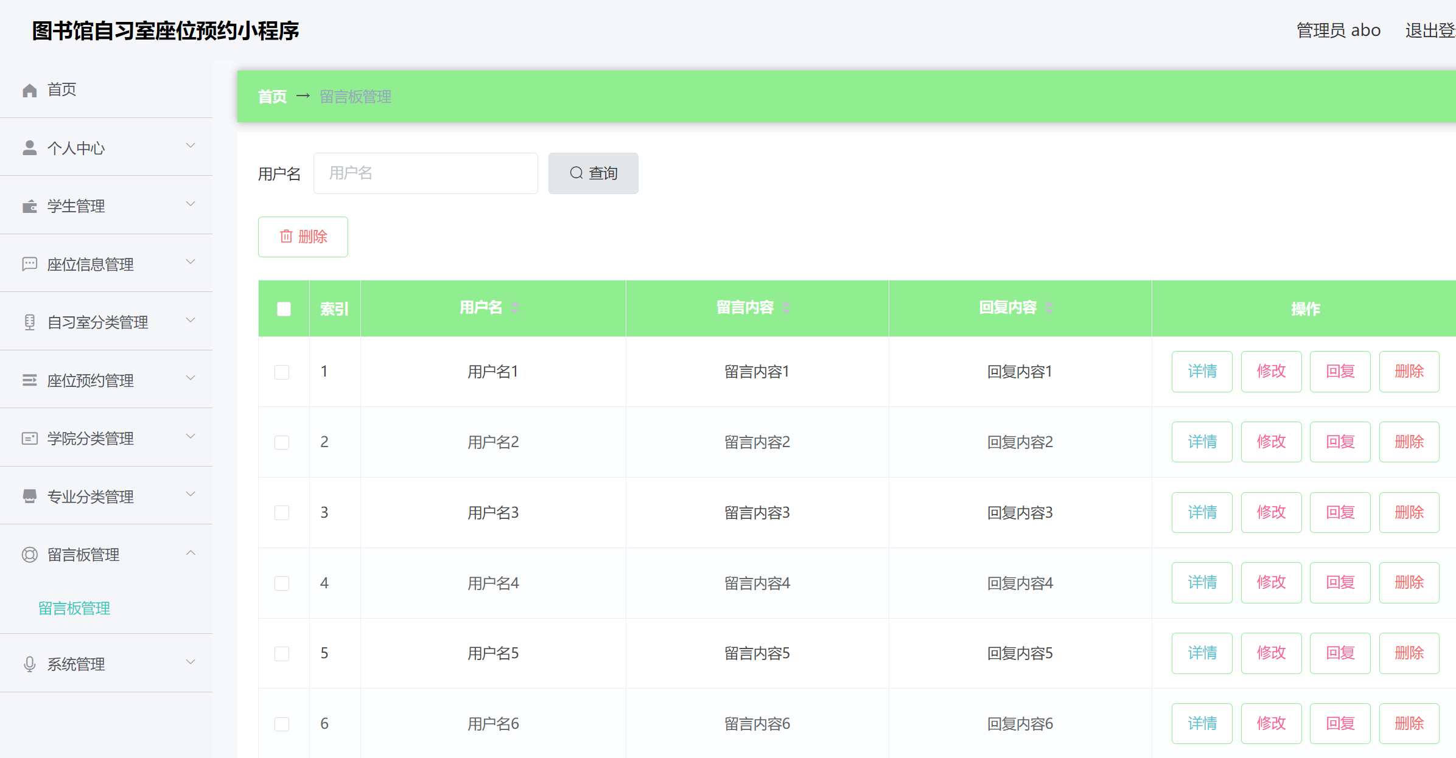
Task: Open the 留言板管理 submenu item
Action: click(x=74, y=608)
